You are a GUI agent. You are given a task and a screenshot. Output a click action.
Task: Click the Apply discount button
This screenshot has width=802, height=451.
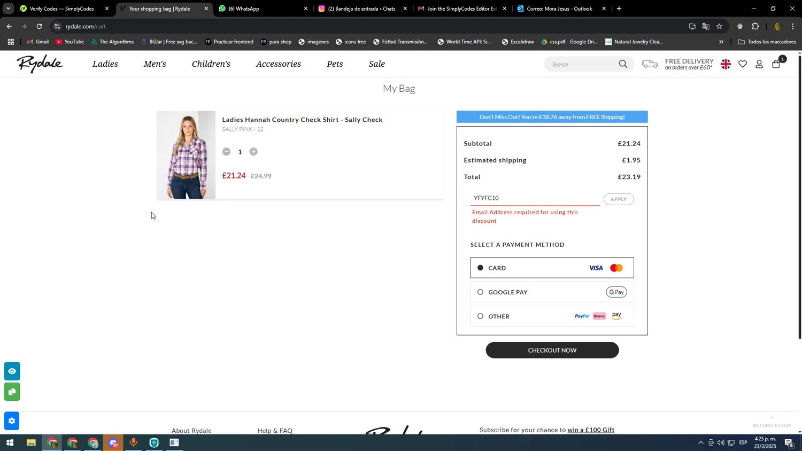coord(619,199)
